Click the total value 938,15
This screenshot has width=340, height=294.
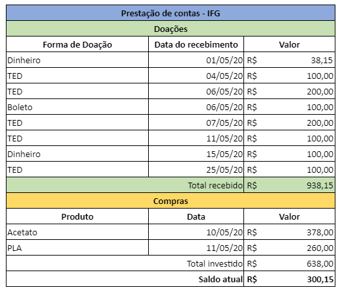click(289, 185)
